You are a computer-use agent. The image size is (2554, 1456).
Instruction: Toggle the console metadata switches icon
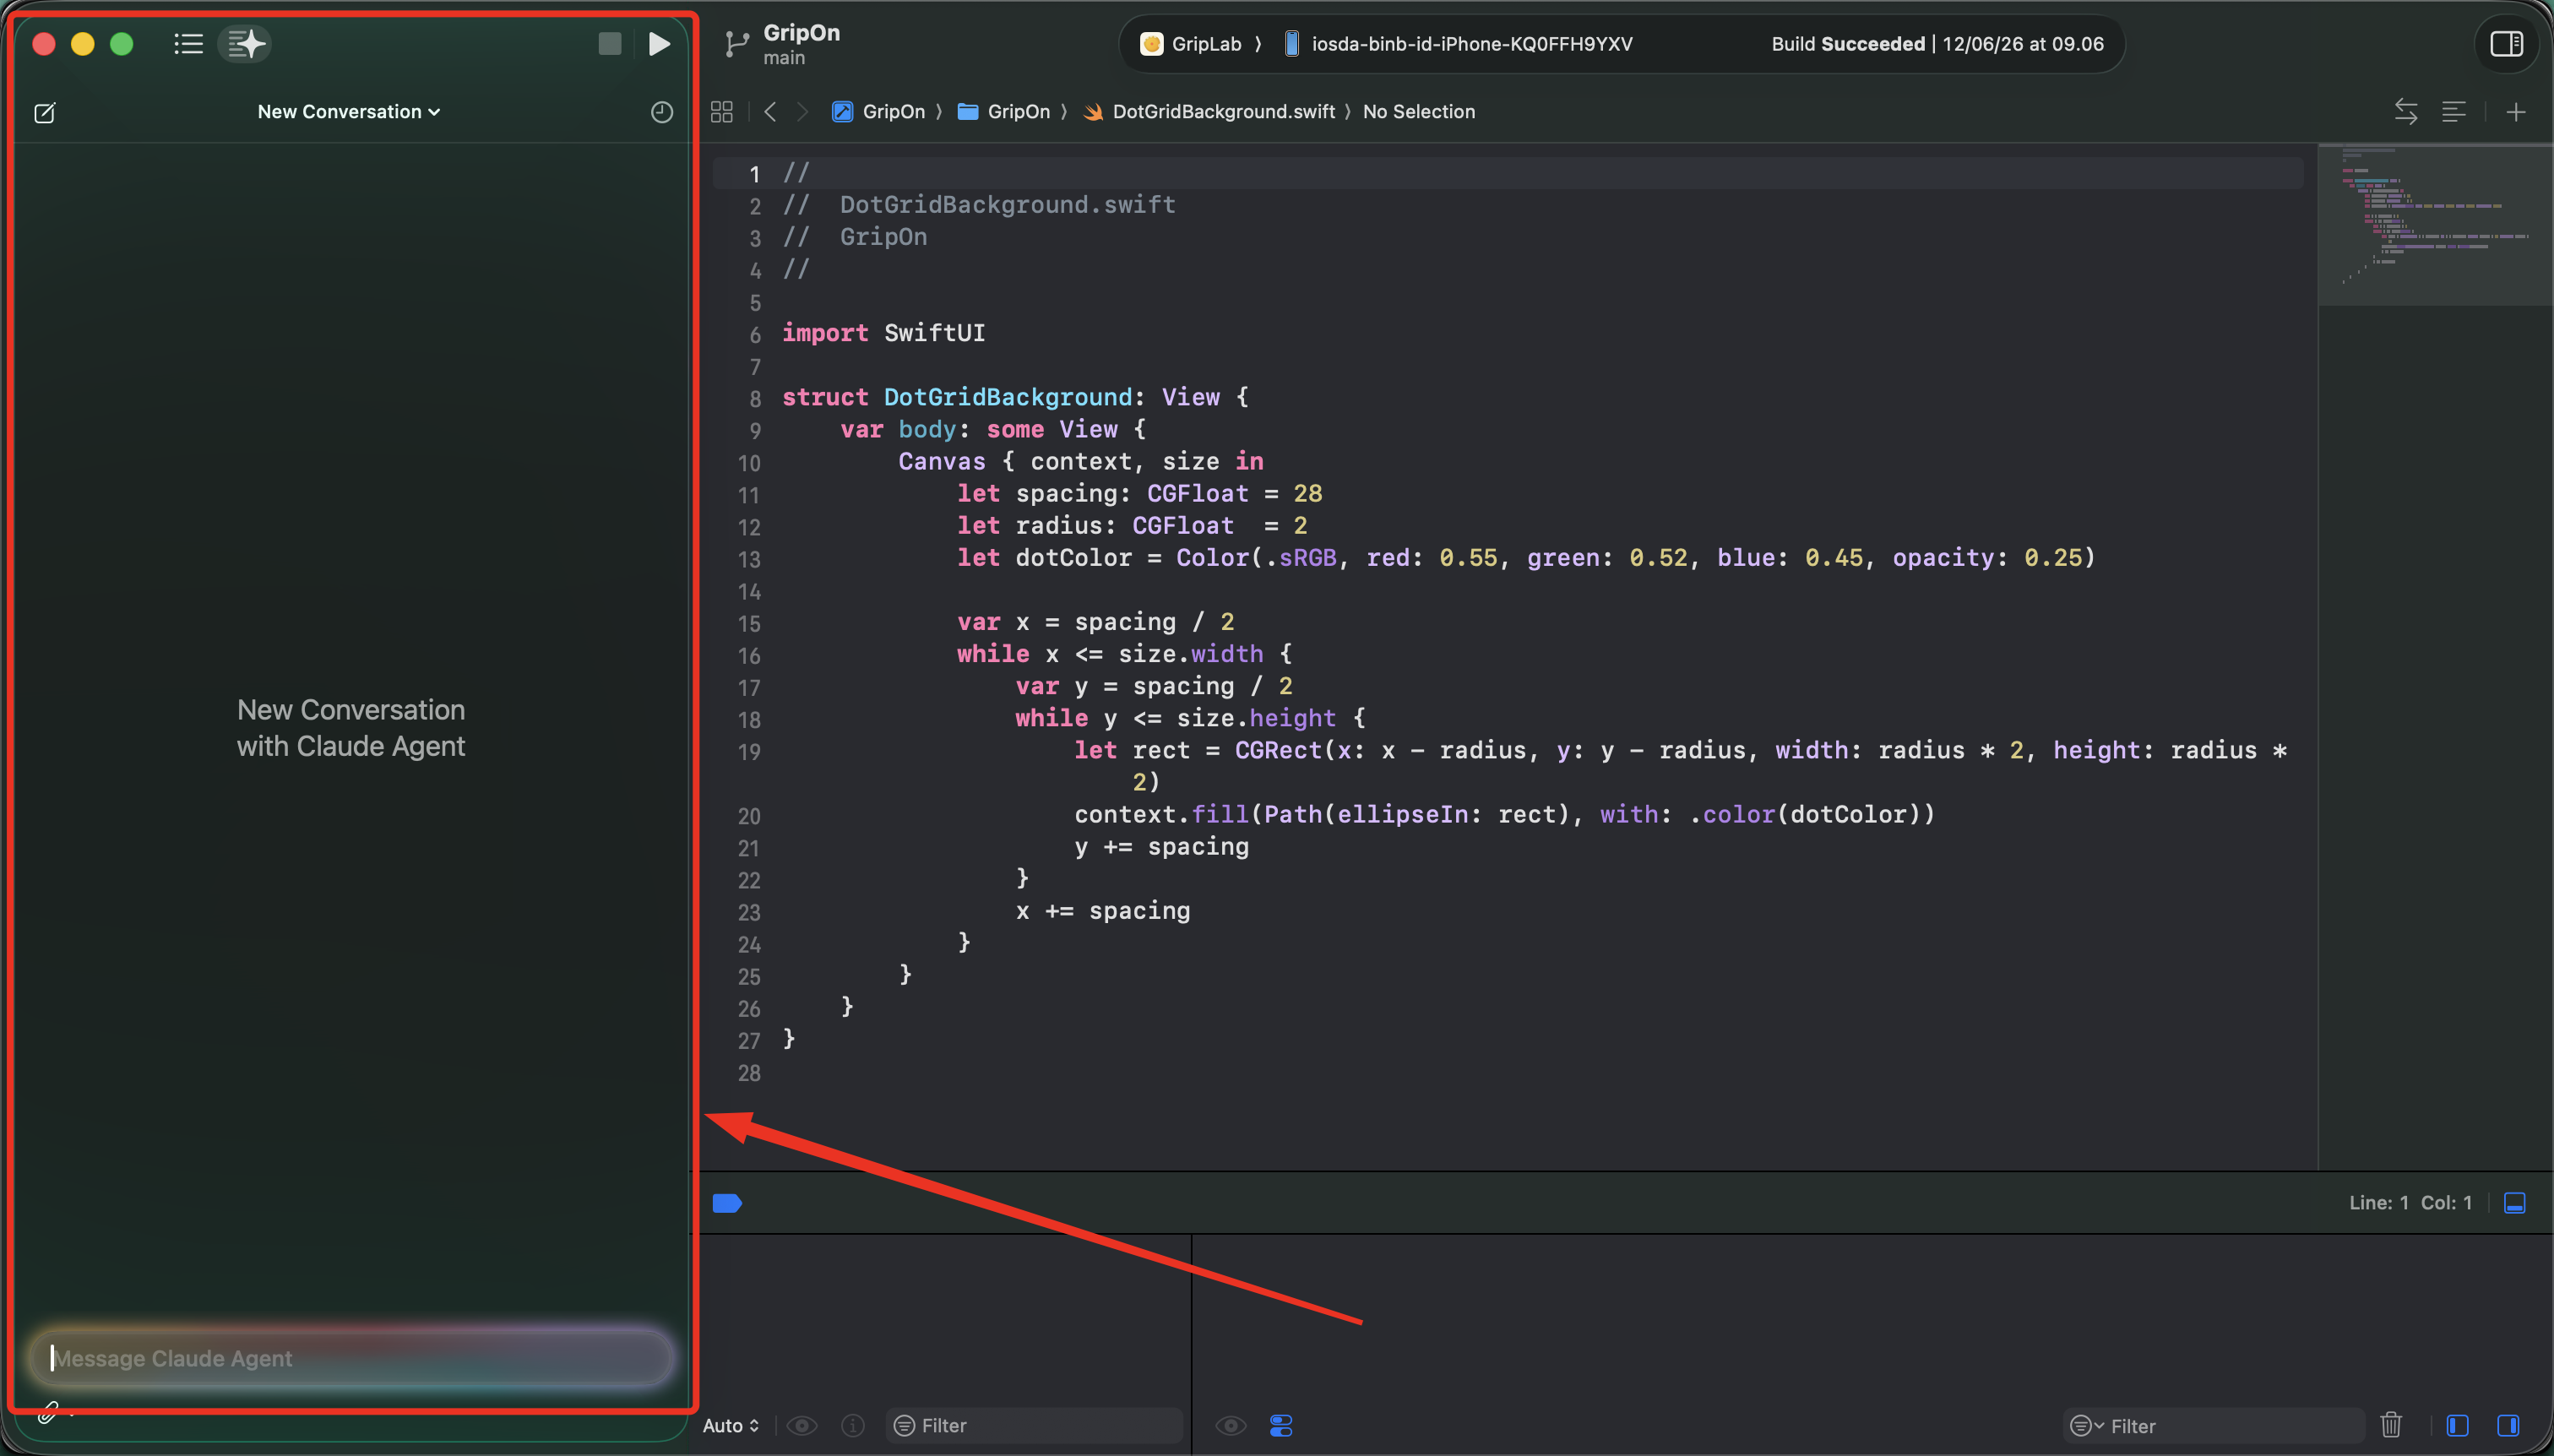point(1281,1426)
